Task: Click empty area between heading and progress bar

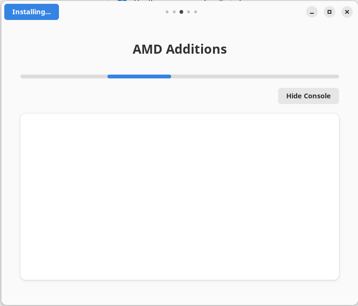Action: click(x=179, y=66)
